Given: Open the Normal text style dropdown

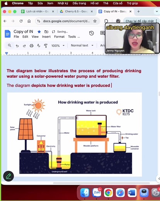Looking at the screenshot, I should 82,46.
